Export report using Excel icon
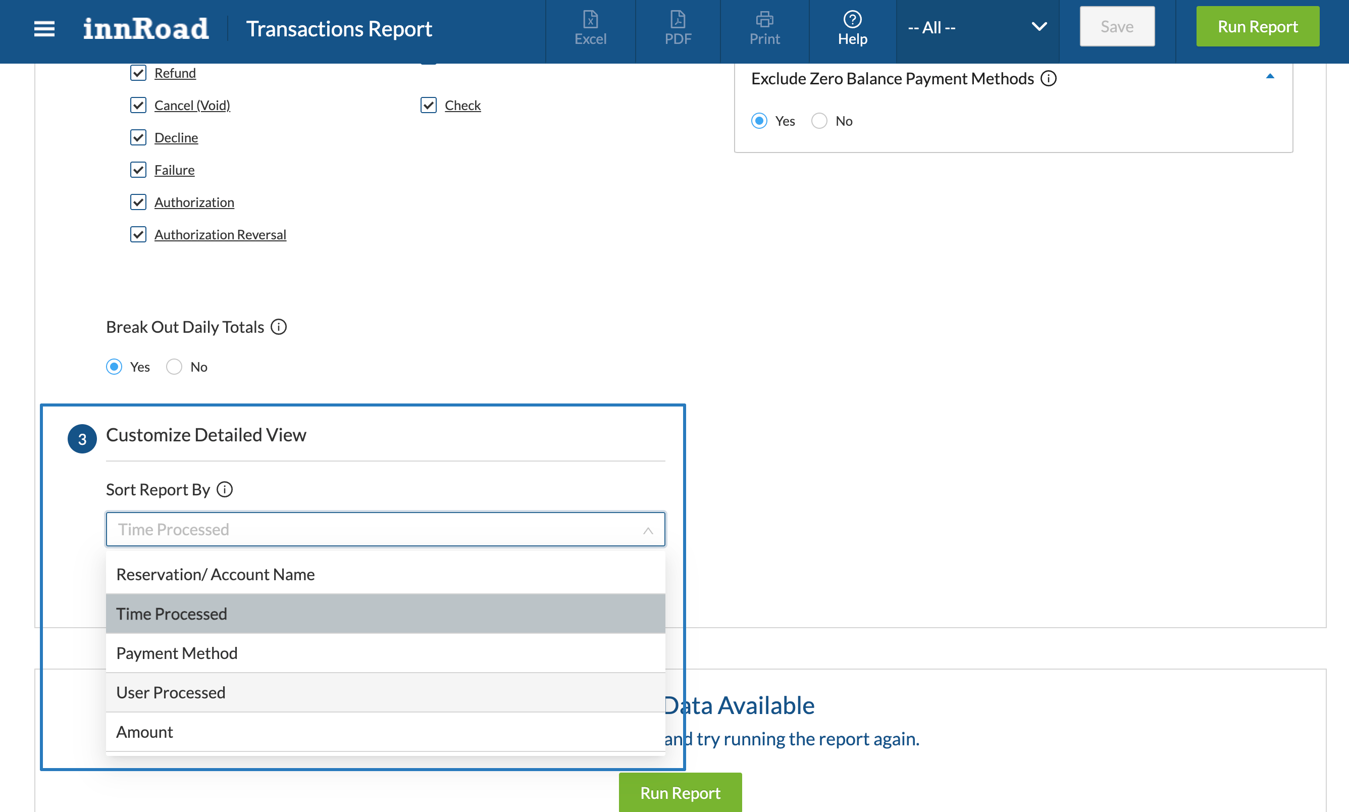This screenshot has width=1349, height=812. (590, 28)
